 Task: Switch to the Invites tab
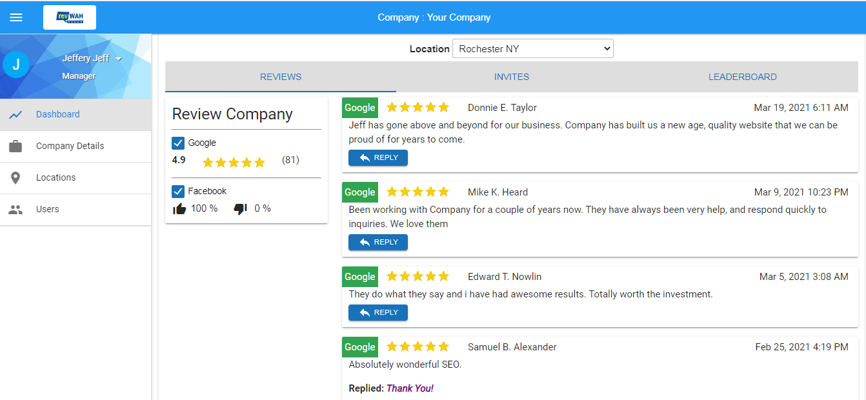tap(512, 77)
